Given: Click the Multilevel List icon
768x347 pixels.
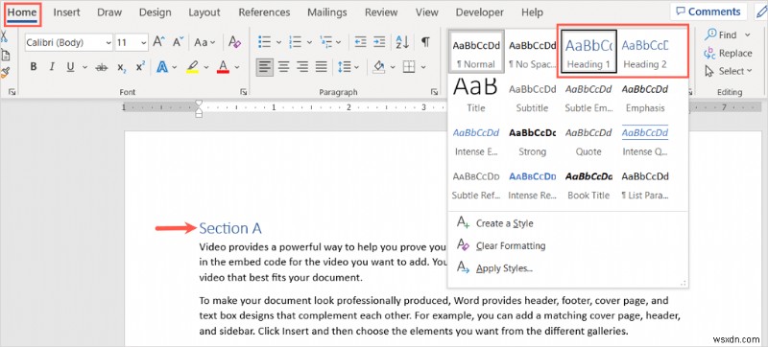Looking at the screenshot, I should pos(326,42).
